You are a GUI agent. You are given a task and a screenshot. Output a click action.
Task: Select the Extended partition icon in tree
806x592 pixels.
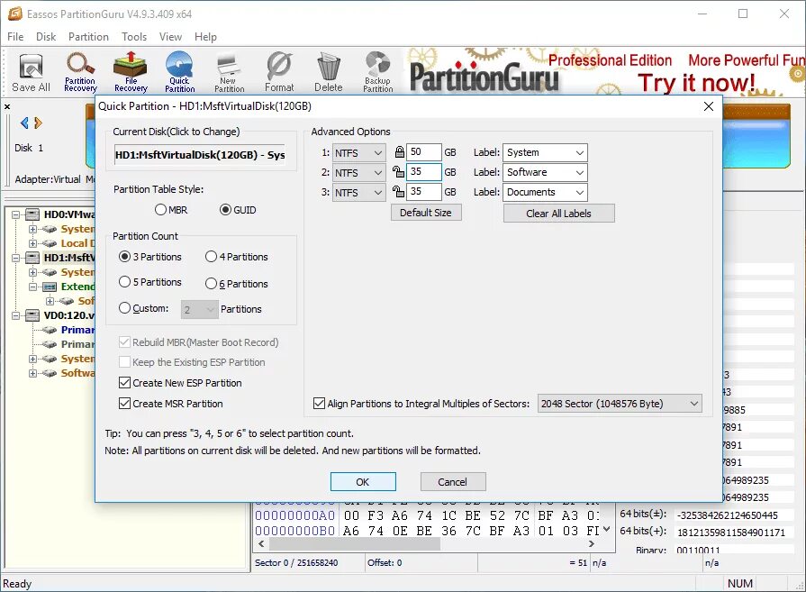[50, 287]
